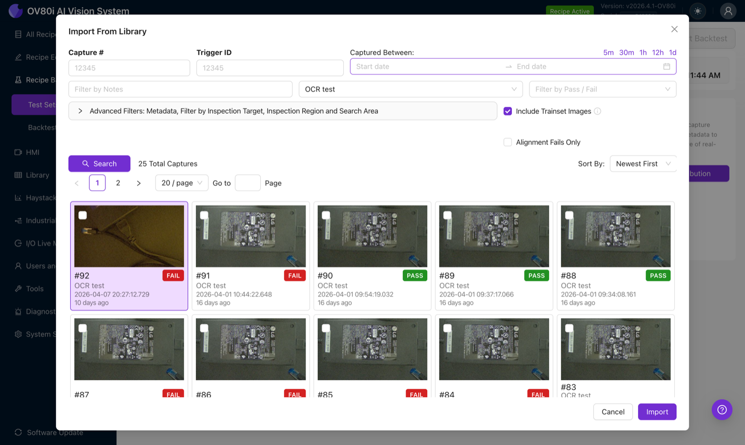
Task: Close the Import From Library dialog
Action: (x=674, y=29)
